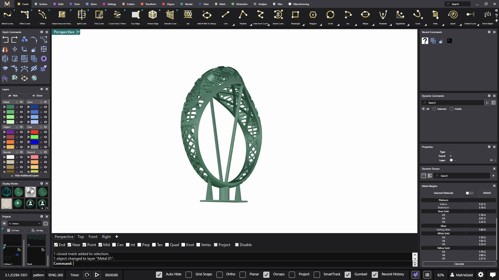
Task: Select the Free-Form Curve tool
Action: pos(260,15)
